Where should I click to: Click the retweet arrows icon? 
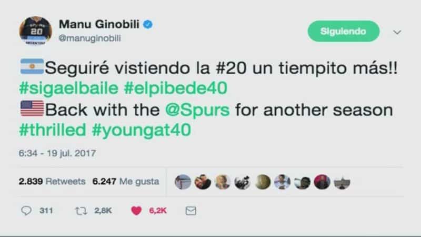[x=81, y=211]
